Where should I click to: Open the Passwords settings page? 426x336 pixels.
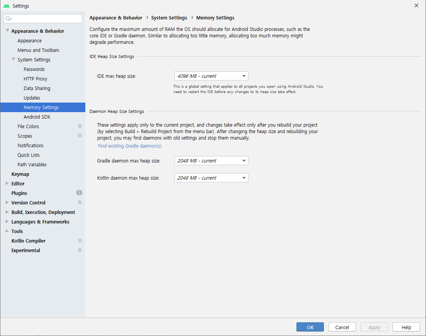pos(34,69)
